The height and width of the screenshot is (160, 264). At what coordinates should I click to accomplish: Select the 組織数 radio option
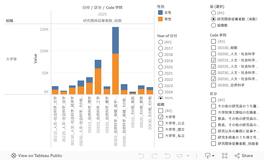pos(214,25)
